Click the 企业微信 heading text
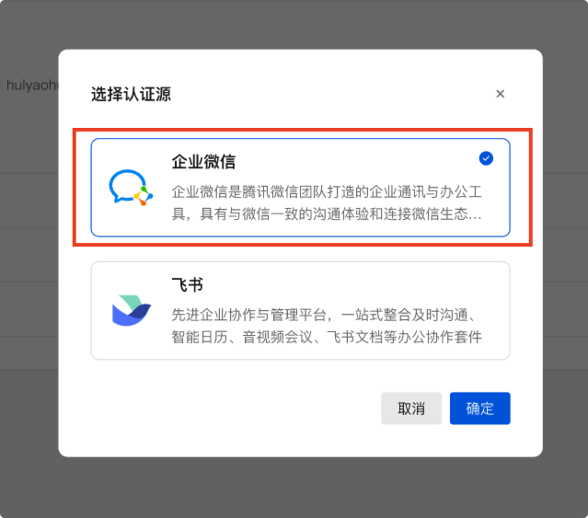This screenshot has width=588, height=518. [203, 162]
